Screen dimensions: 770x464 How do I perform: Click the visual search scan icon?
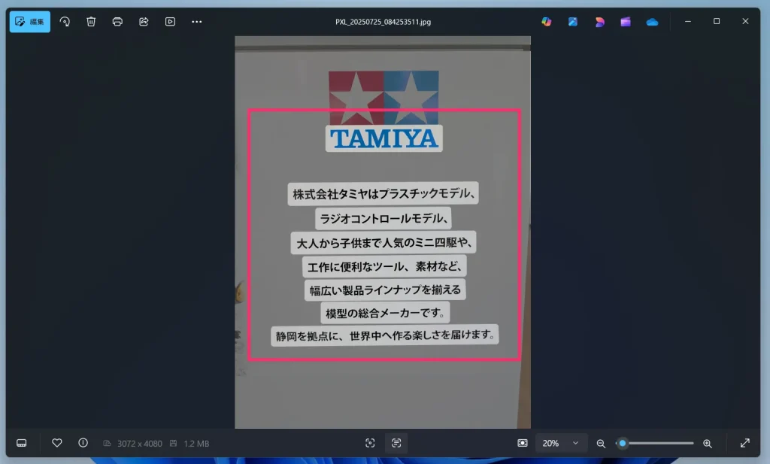[x=370, y=443]
